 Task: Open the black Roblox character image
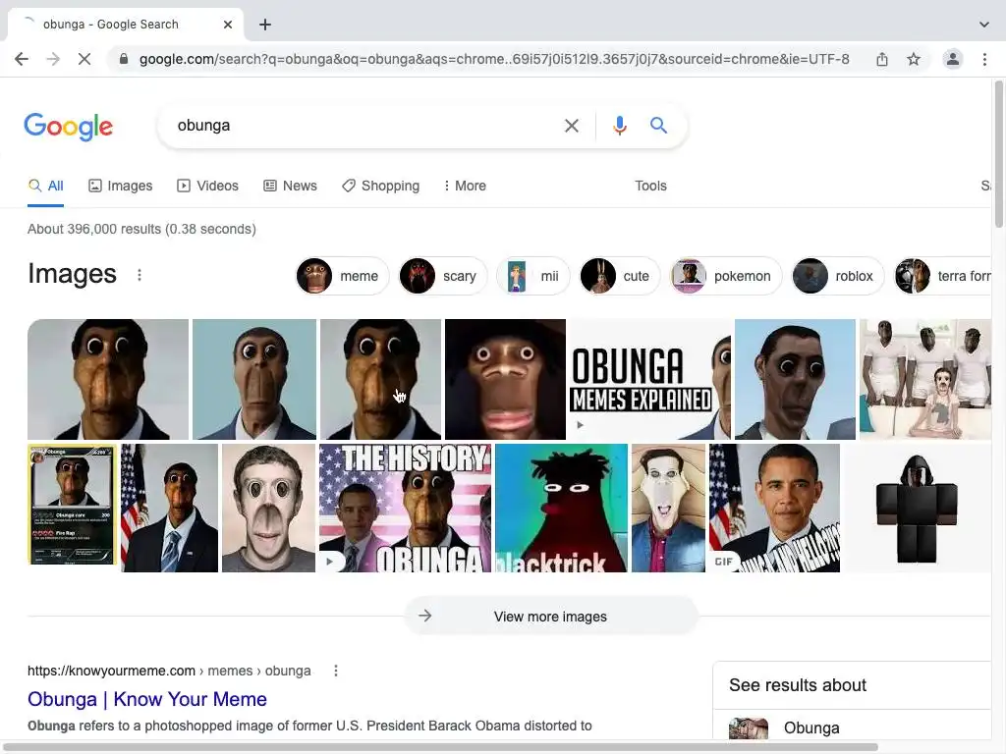(918, 508)
